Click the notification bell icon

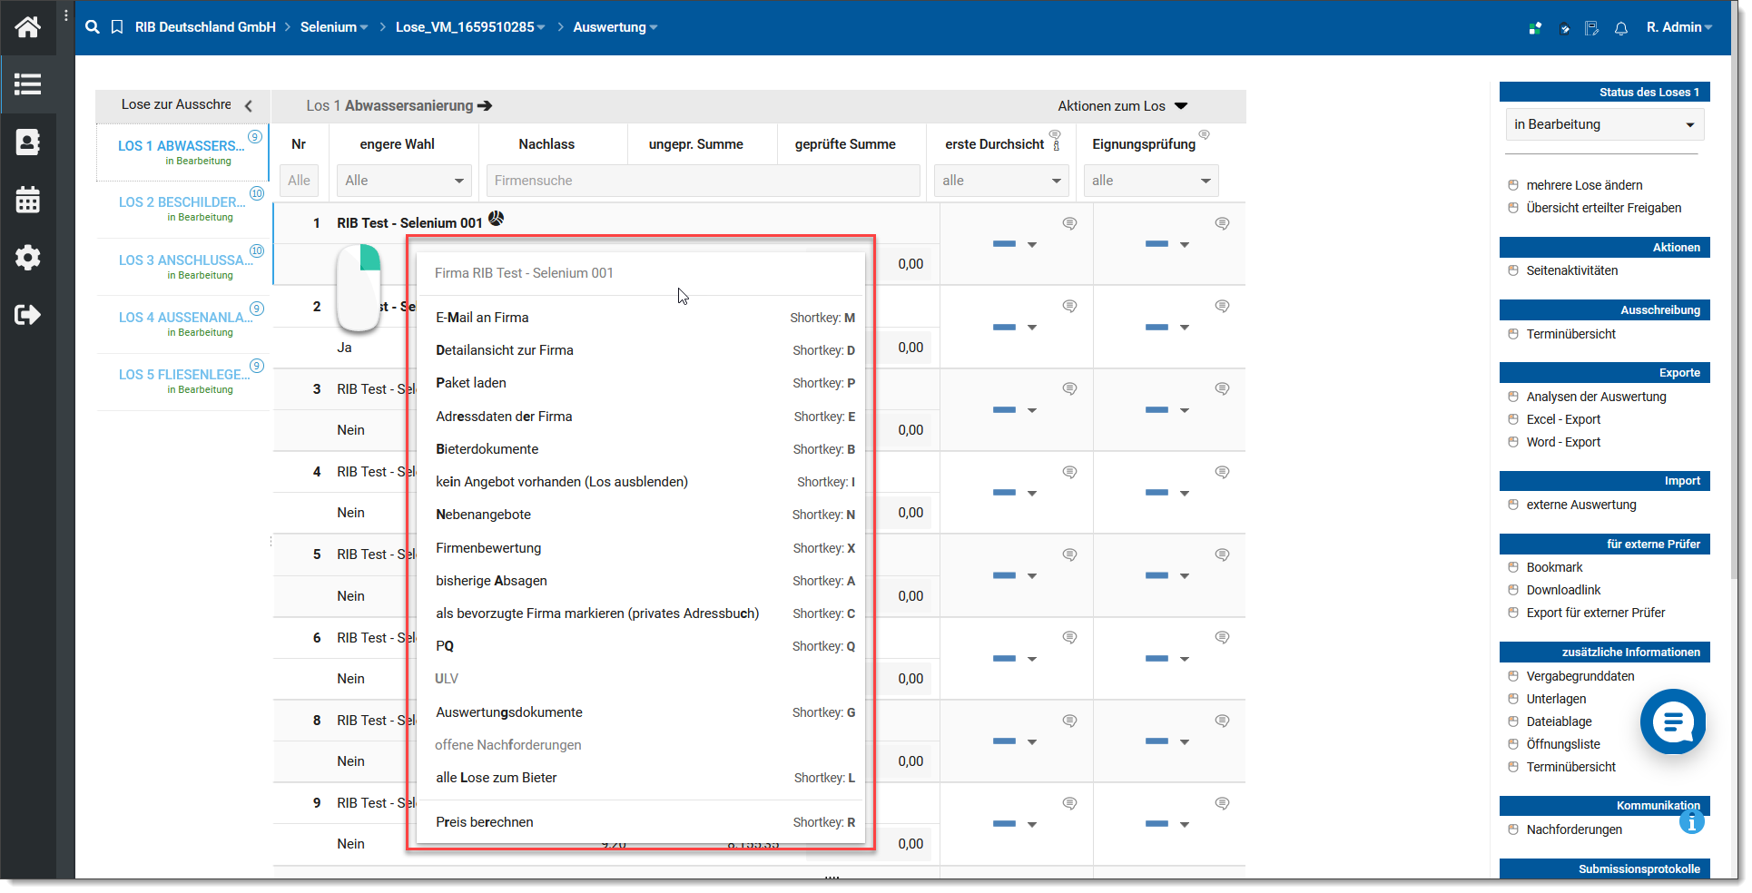1620,28
